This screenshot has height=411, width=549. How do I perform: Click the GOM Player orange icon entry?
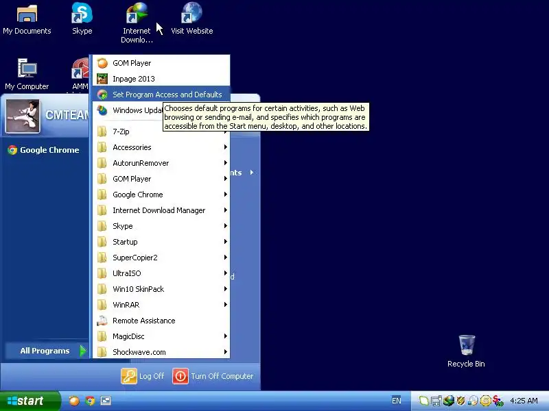161,63
